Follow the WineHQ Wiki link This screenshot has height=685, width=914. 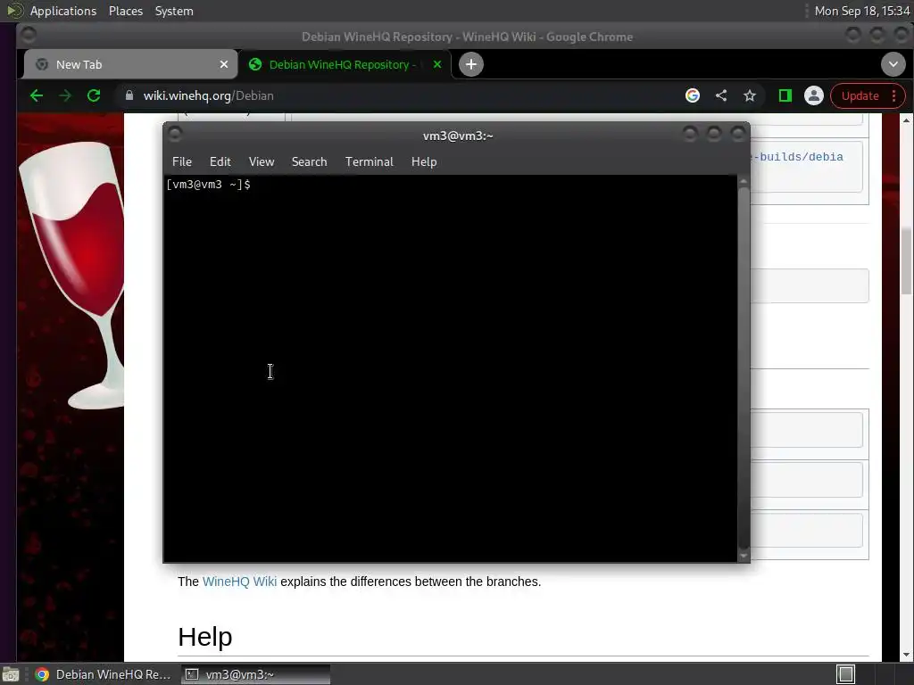click(x=239, y=582)
